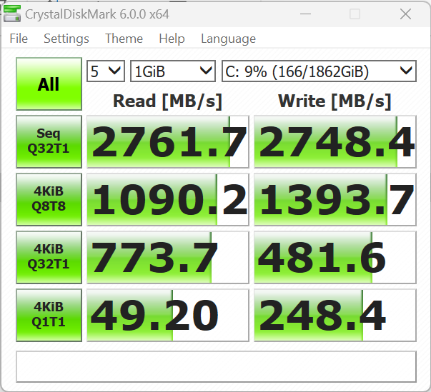Open the Language menu
431x392 pixels.
click(228, 39)
